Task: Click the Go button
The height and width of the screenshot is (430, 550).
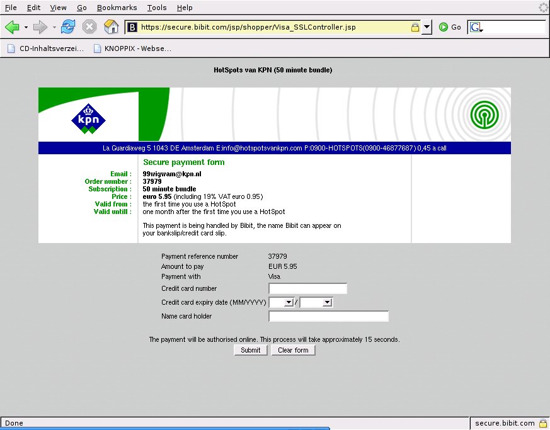Action: (x=450, y=27)
